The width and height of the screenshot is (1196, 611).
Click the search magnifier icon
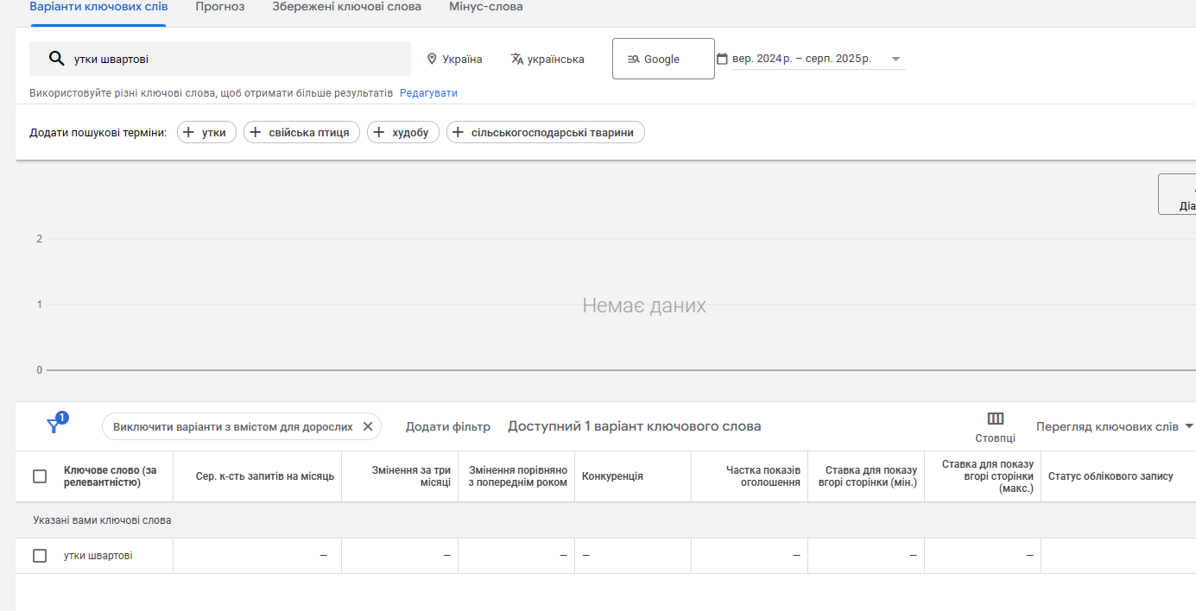tap(56, 59)
